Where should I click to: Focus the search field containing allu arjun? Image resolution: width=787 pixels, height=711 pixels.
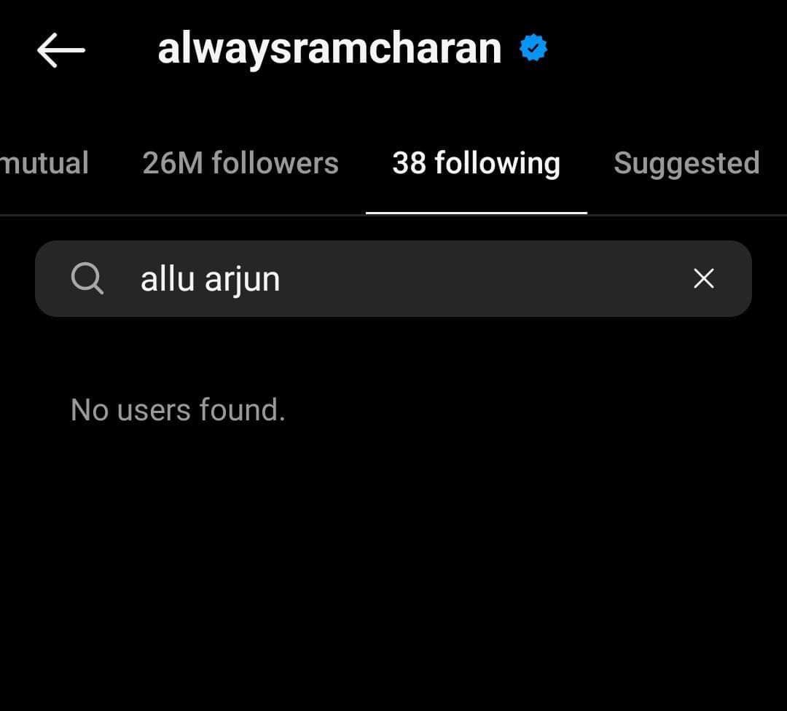click(x=393, y=278)
